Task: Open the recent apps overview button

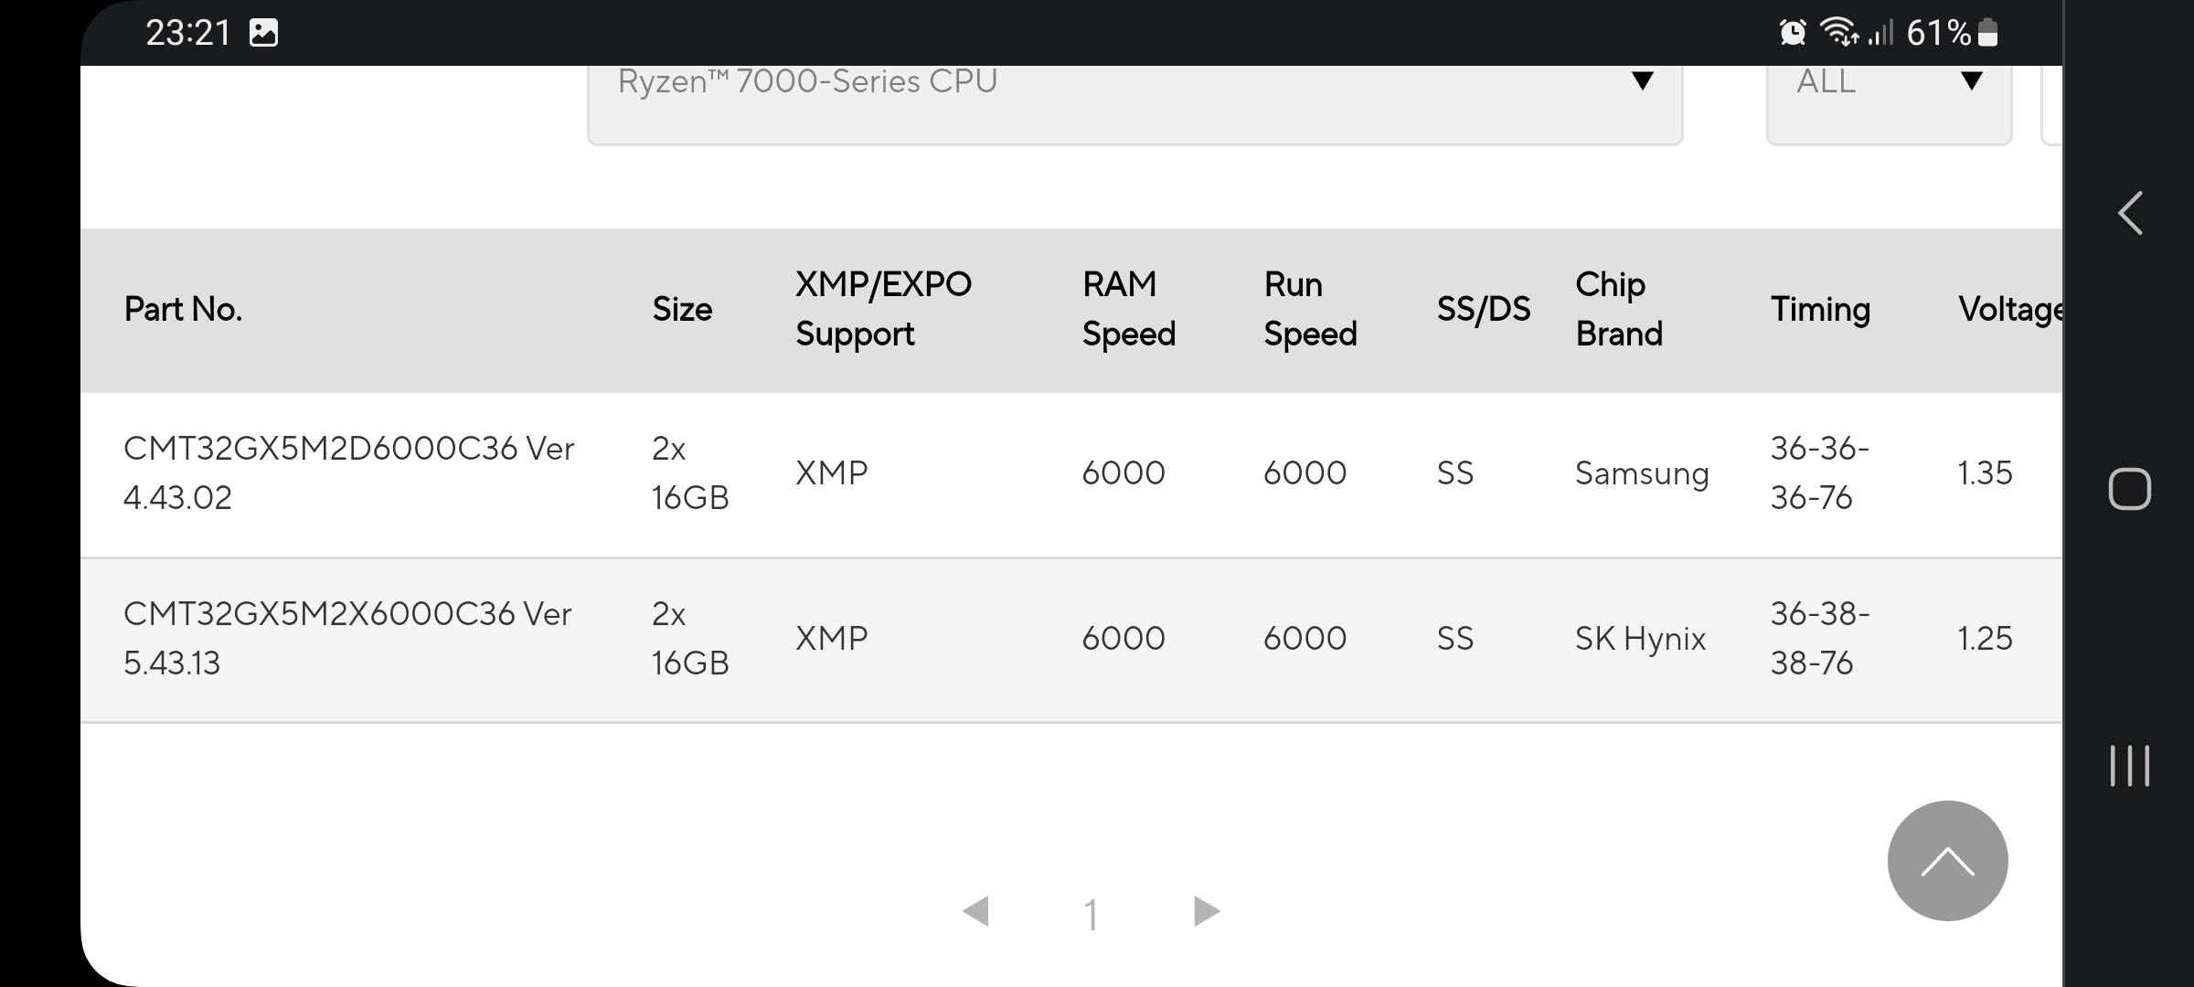Action: pos(2130,766)
